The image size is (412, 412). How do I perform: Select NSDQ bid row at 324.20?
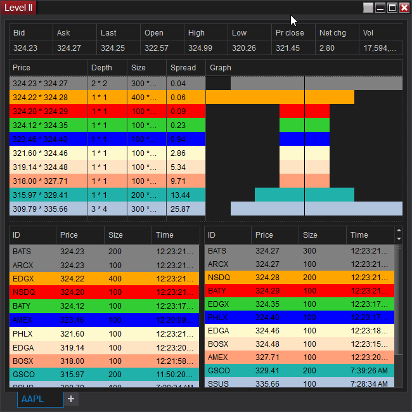105,292
